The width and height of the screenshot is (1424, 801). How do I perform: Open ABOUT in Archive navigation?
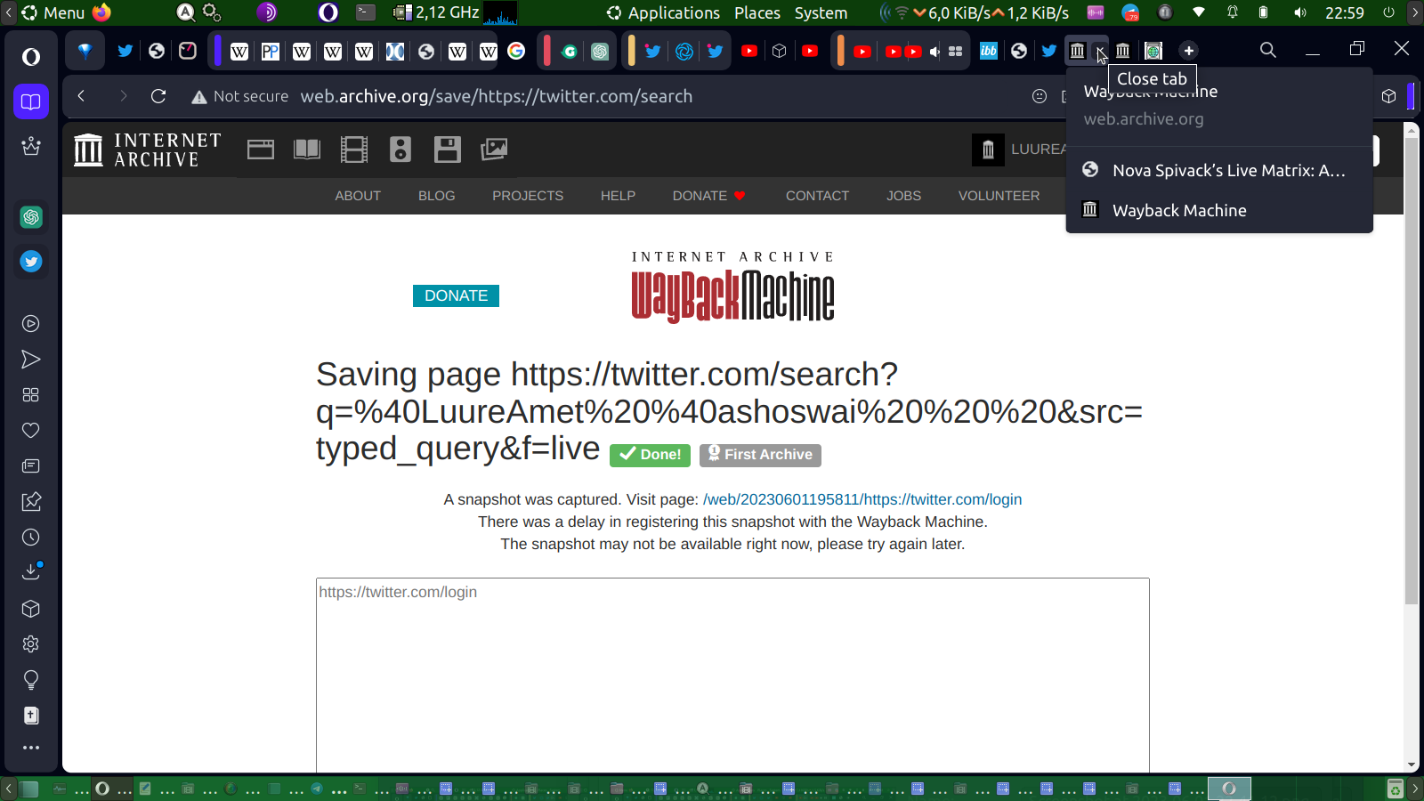coord(358,196)
